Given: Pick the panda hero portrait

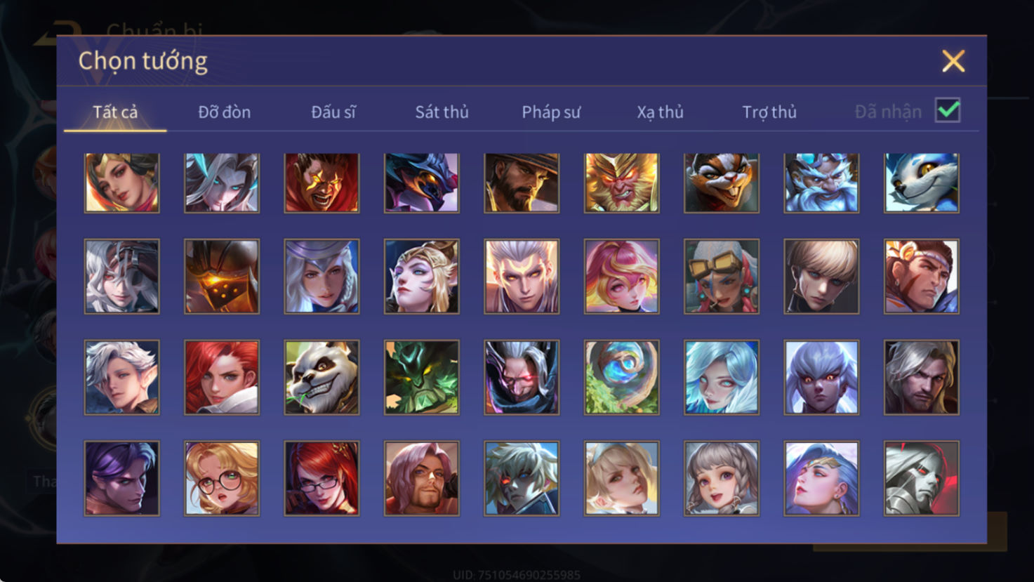Looking at the screenshot, I should coord(322,378).
